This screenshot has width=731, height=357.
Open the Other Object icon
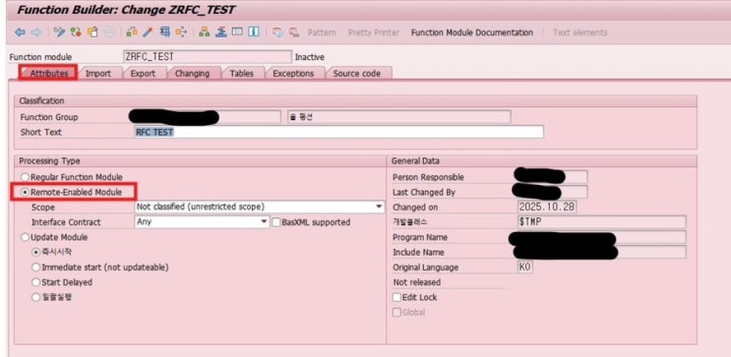(x=92, y=32)
